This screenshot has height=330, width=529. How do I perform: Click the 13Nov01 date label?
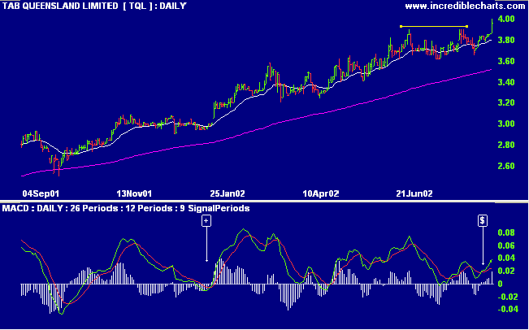click(134, 193)
